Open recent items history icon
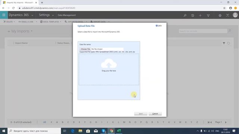The width and height of the screenshot is (239, 134). coord(193,15)
